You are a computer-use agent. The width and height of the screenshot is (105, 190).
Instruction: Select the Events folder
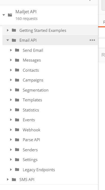pyautogui.click(x=50, y=120)
